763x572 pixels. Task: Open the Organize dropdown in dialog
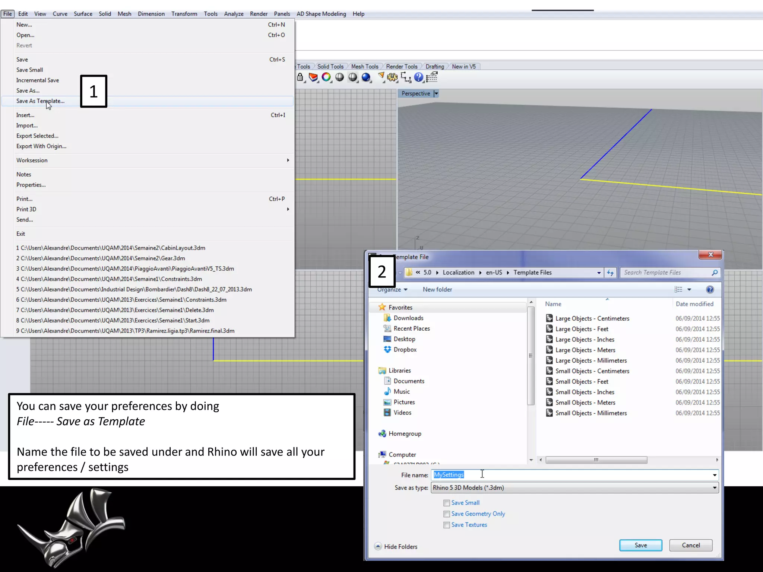[392, 290]
